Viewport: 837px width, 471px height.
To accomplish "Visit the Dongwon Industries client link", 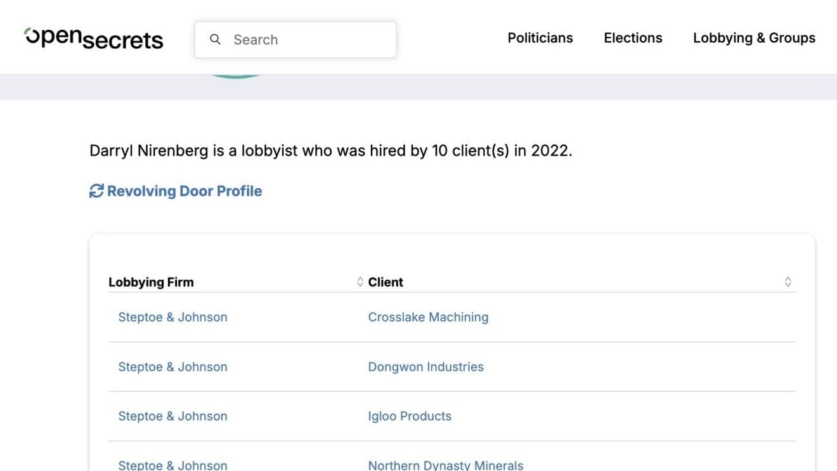I will (425, 366).
